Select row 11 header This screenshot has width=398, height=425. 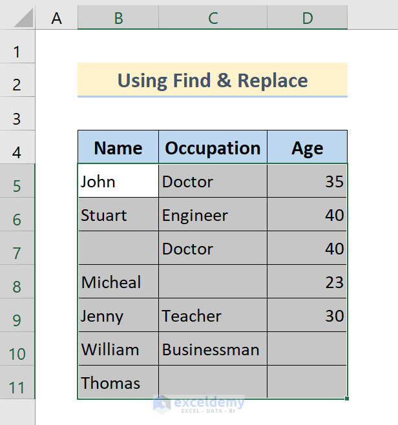(x=17, y=382)
